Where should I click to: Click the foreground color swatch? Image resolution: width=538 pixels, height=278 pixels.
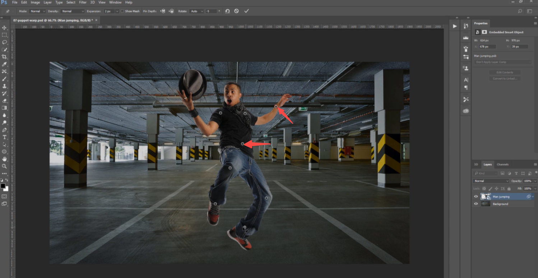pos(3,186)
